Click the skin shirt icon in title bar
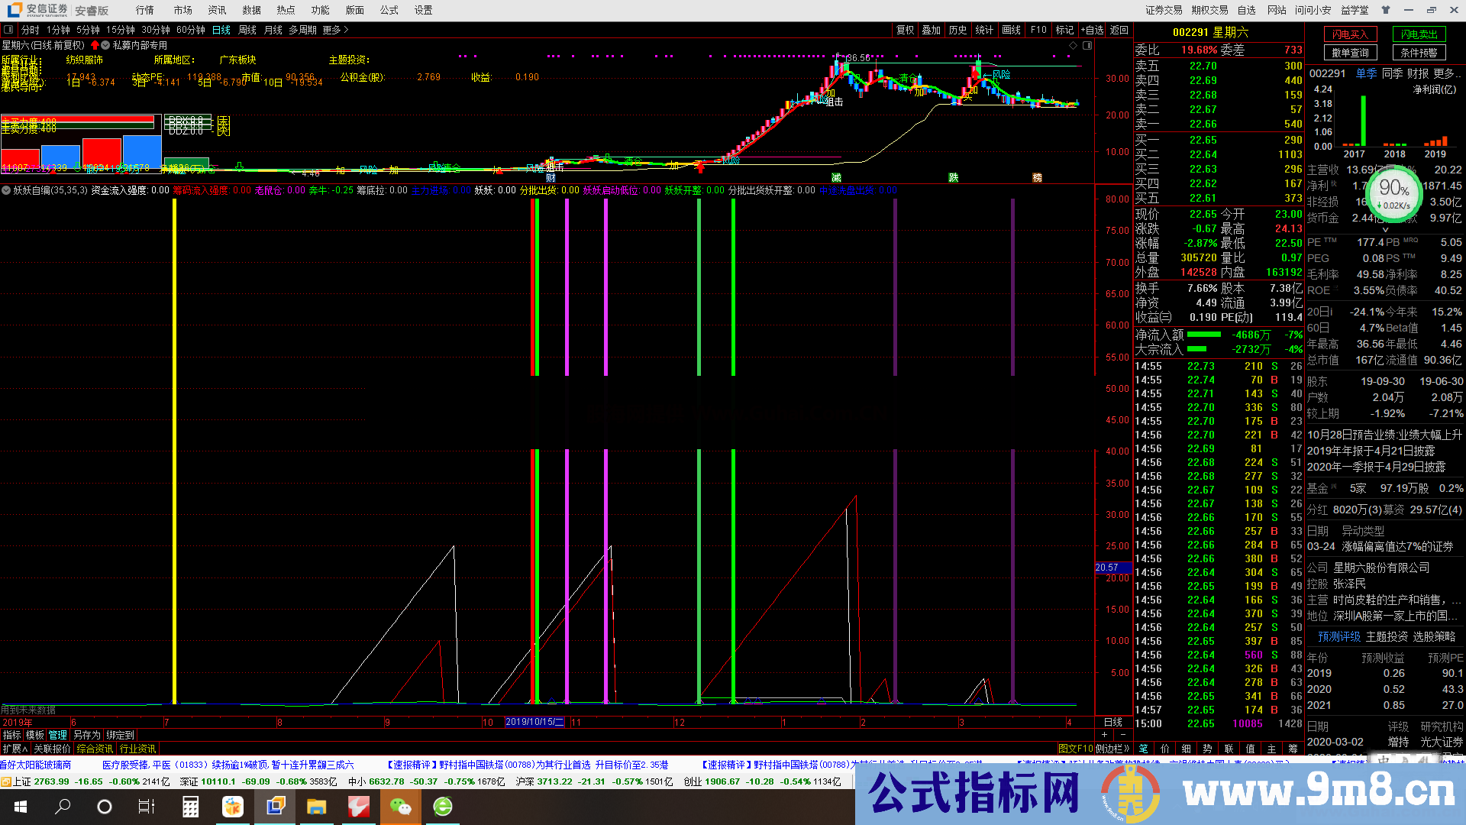Viewport: 1466px width, 825px height. tap(1385, 10)
